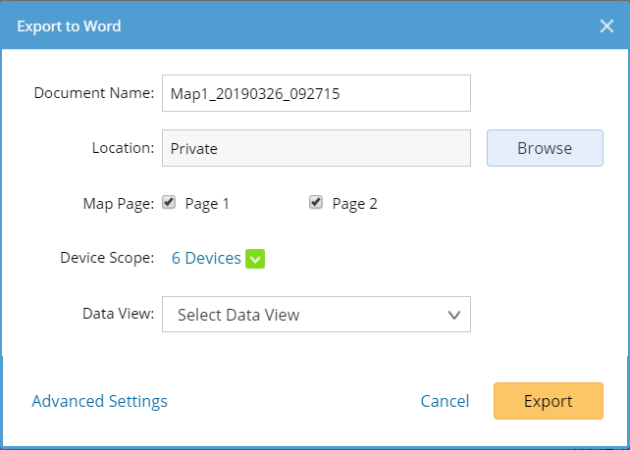Click the 6 Devices link
The width and height of the screenshot is (630, 450).
click(x=206, y=259)
